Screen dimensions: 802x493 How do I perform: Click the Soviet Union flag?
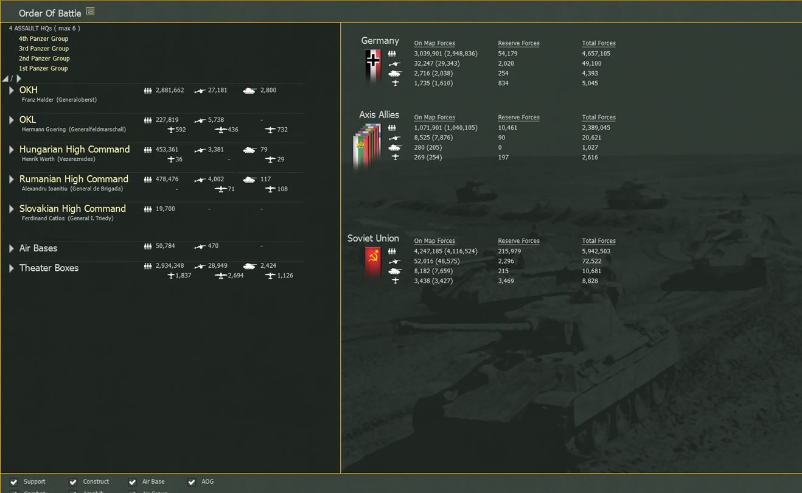[x=373, y=263]
